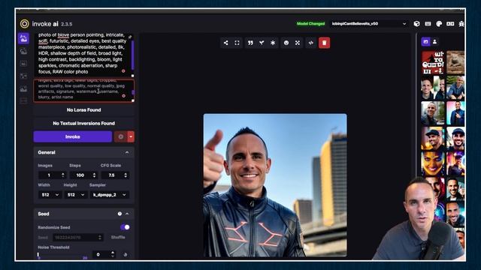
Task: Open cancel options dropdown arrow
Action: pos(131,136)
